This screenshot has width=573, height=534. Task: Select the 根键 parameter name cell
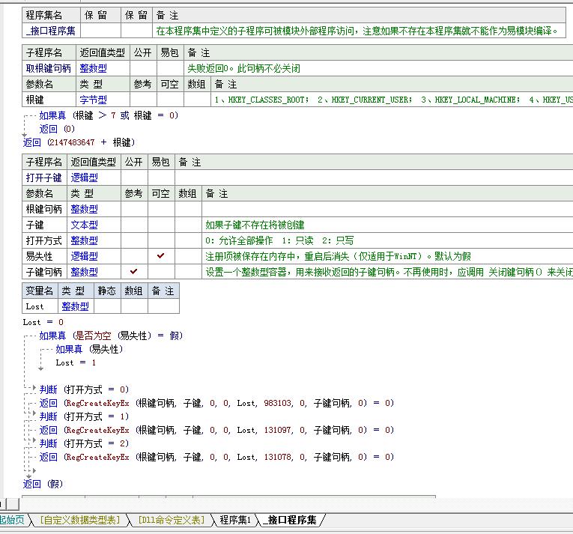[x=49, y=100]
